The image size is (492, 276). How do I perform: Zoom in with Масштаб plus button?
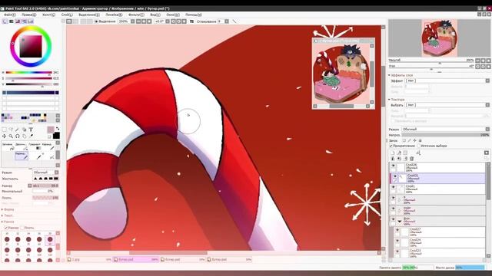click(484, 61)
